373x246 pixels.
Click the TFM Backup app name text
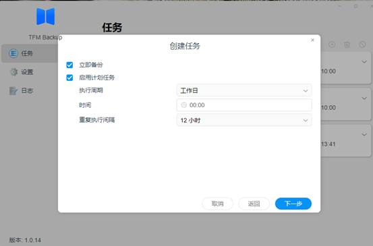coord(45,38)
